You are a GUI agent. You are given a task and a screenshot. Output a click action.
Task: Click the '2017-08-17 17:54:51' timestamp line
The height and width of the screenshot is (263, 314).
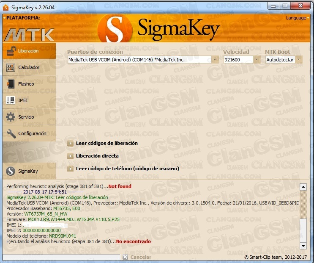click(x=45, y=192)
